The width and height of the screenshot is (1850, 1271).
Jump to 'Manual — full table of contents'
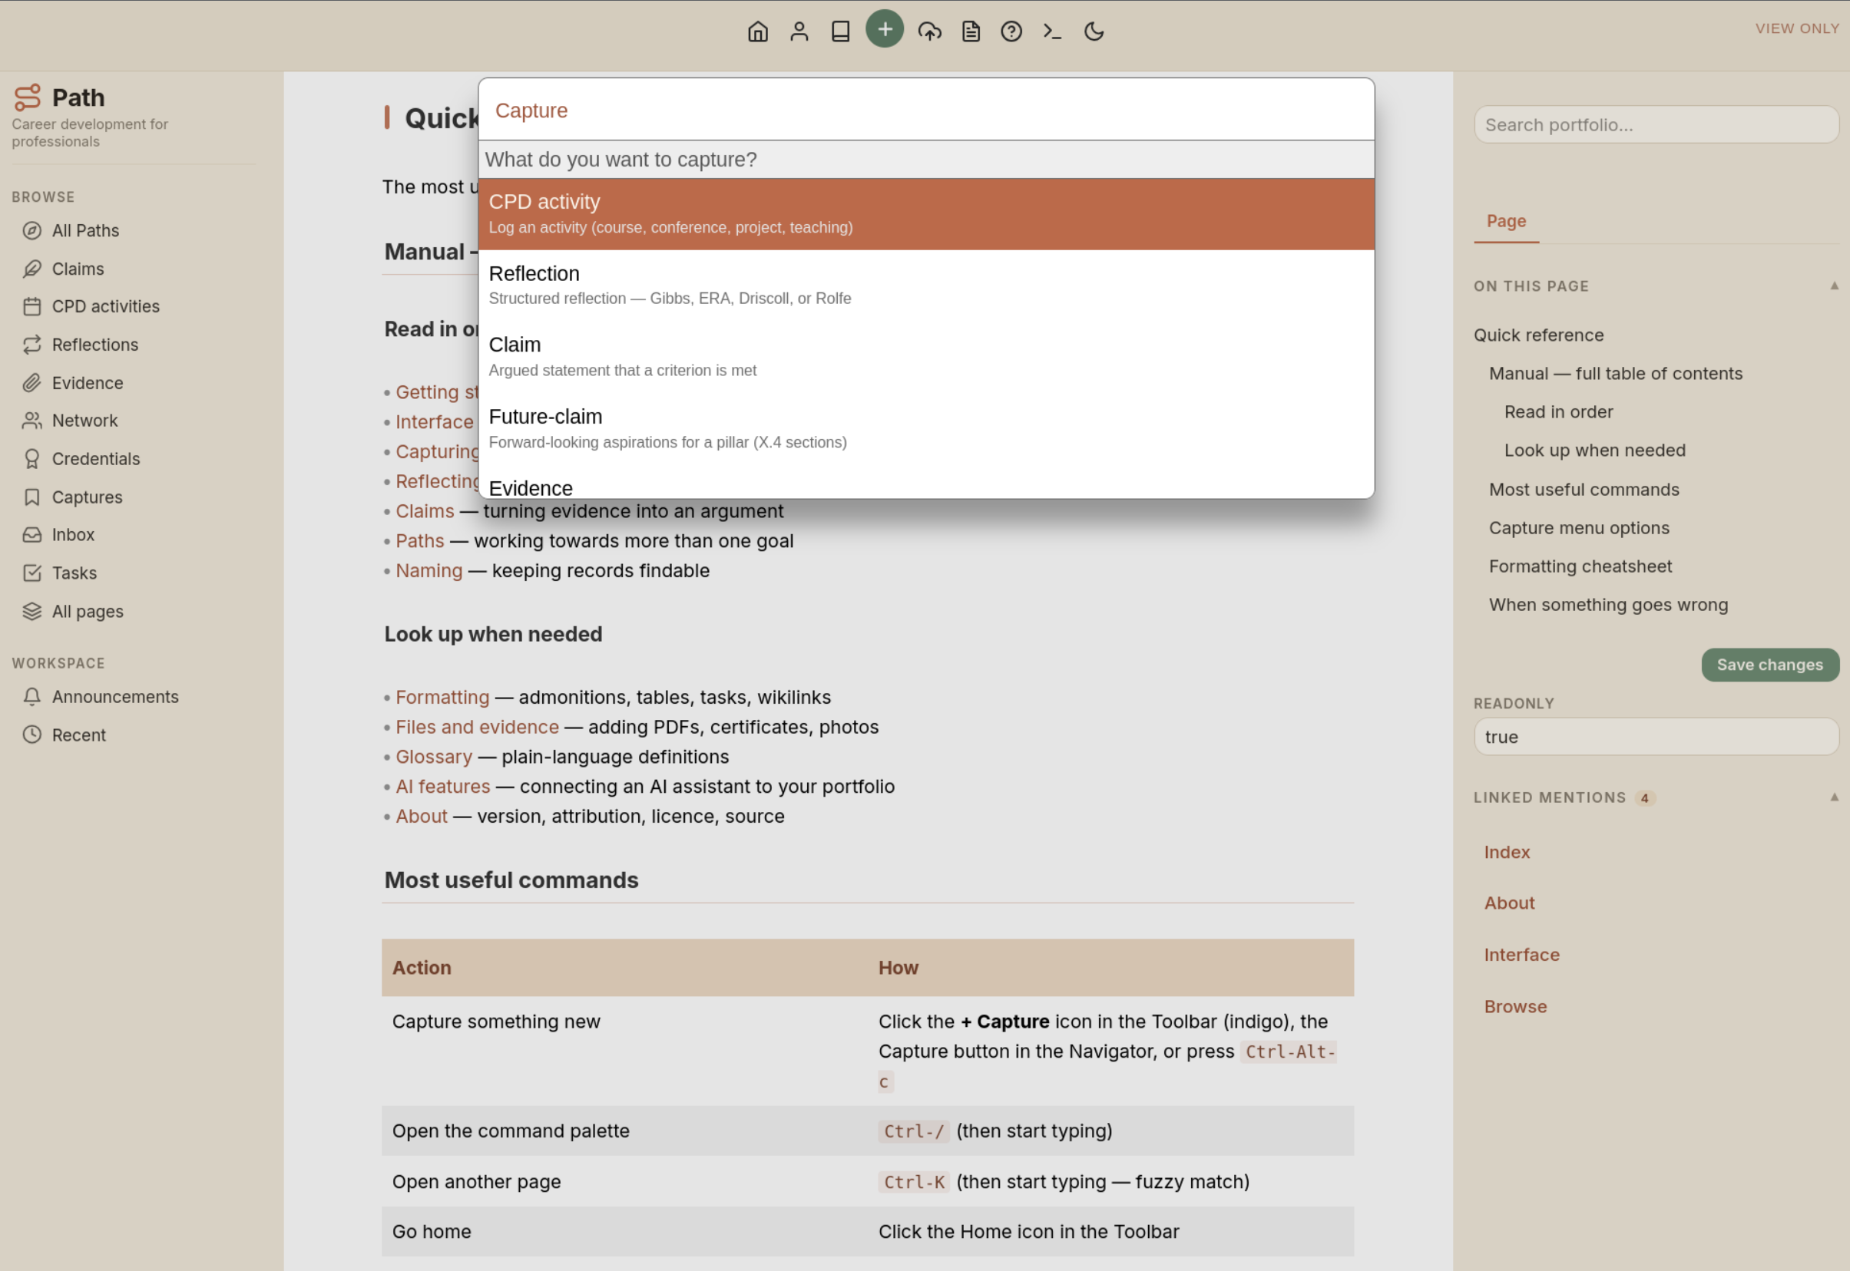(x=1615, y=374)
